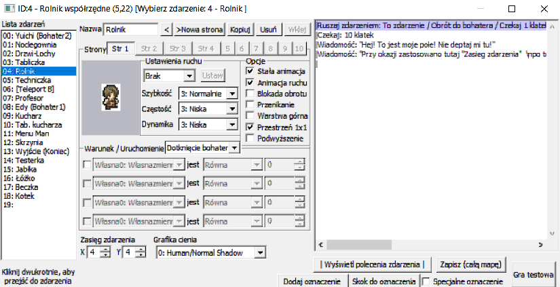Enable the Przenikanie checkbox
Image resolution: width=560 pixels, height=287 pixels.
pyautogui.click(x=250, y=104)
